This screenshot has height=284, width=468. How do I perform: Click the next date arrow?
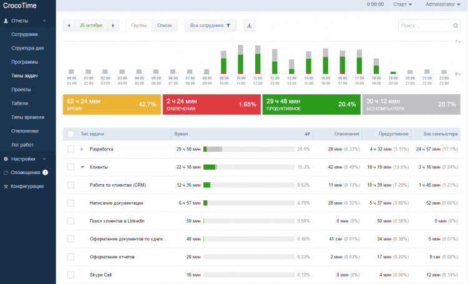[113, 26]
